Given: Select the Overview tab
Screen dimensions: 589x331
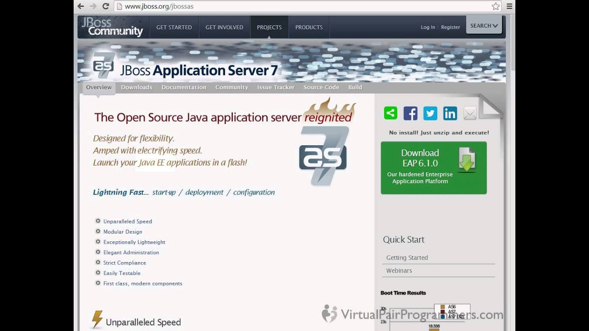Looking at the screenshot, I should tap(99, 87).
